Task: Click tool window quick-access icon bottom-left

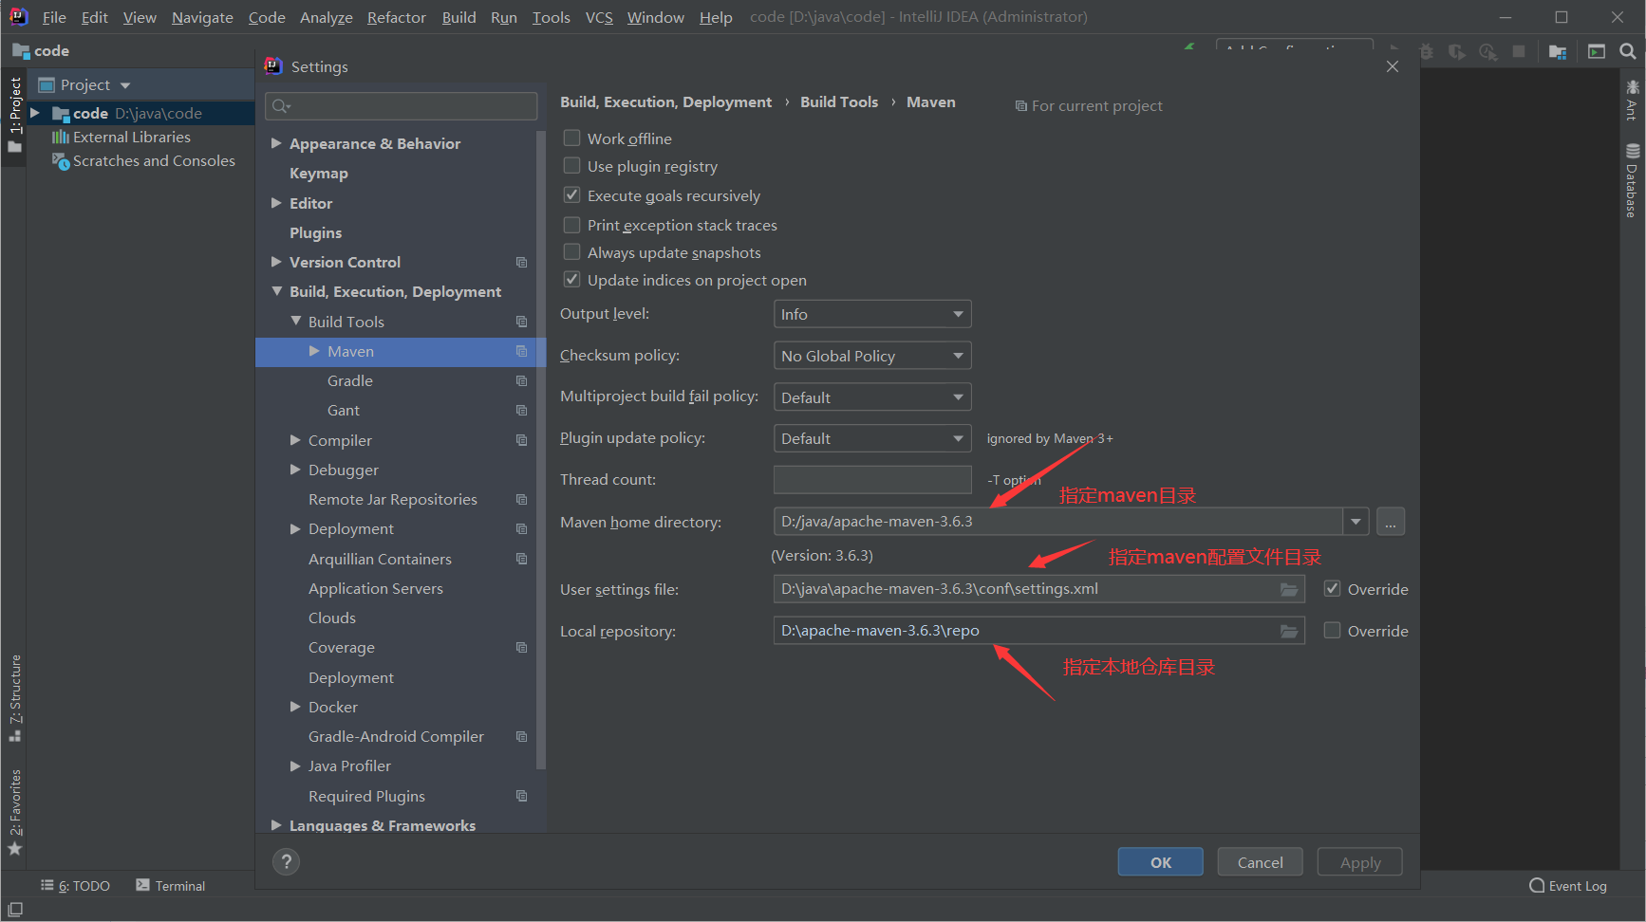Action: pos(15,909)
